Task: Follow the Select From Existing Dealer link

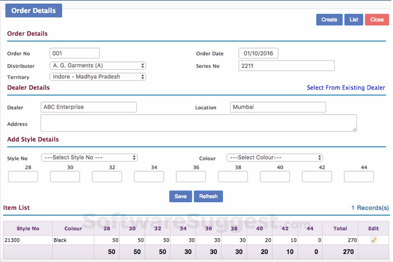Action: [x=346, y=88]
